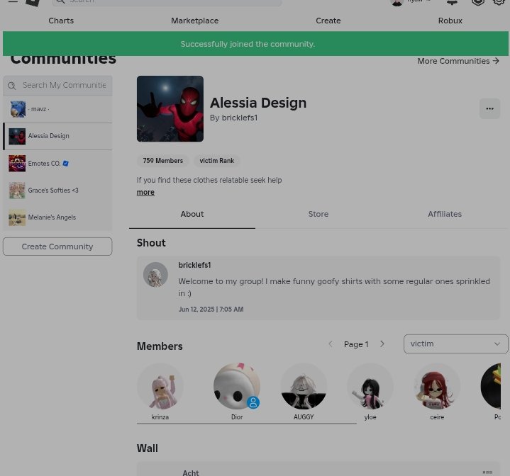Click the Page 1 label
Screen dimensions: 510x476
pyautogui.click(x=356, y=344)
